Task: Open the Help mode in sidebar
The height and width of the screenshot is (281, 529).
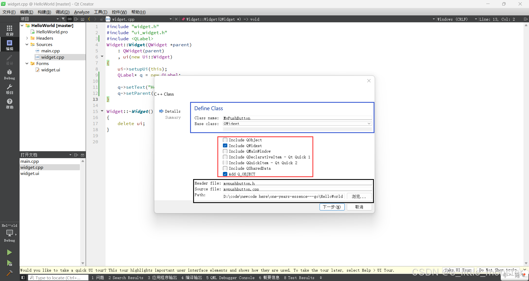Action: pyautogui.click(x=10, y=104)
